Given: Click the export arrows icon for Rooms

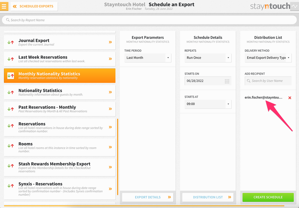Looking at the screenshot, I should click(11, 146).
